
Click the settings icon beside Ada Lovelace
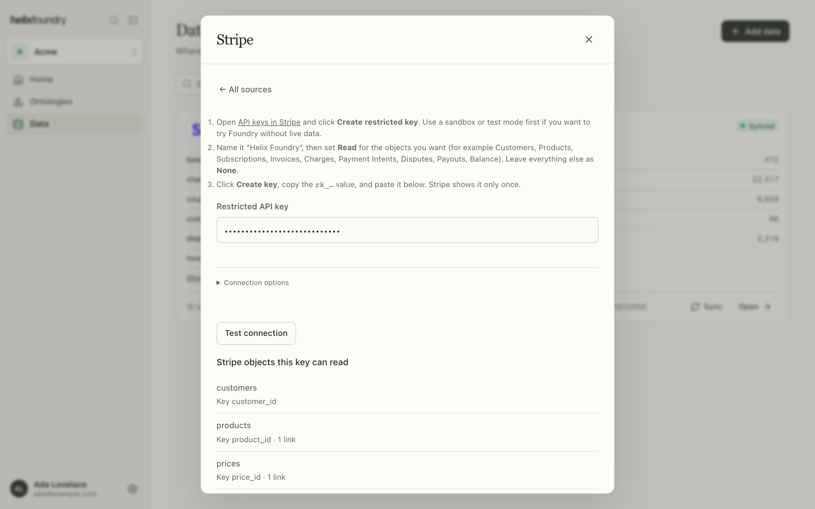[133, 489]
